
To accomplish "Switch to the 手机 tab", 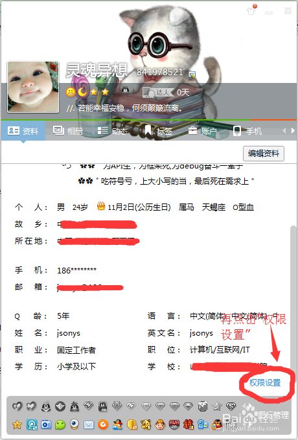I will (247, 131).
